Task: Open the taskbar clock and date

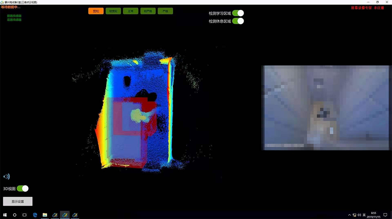Action: [374, 215]
